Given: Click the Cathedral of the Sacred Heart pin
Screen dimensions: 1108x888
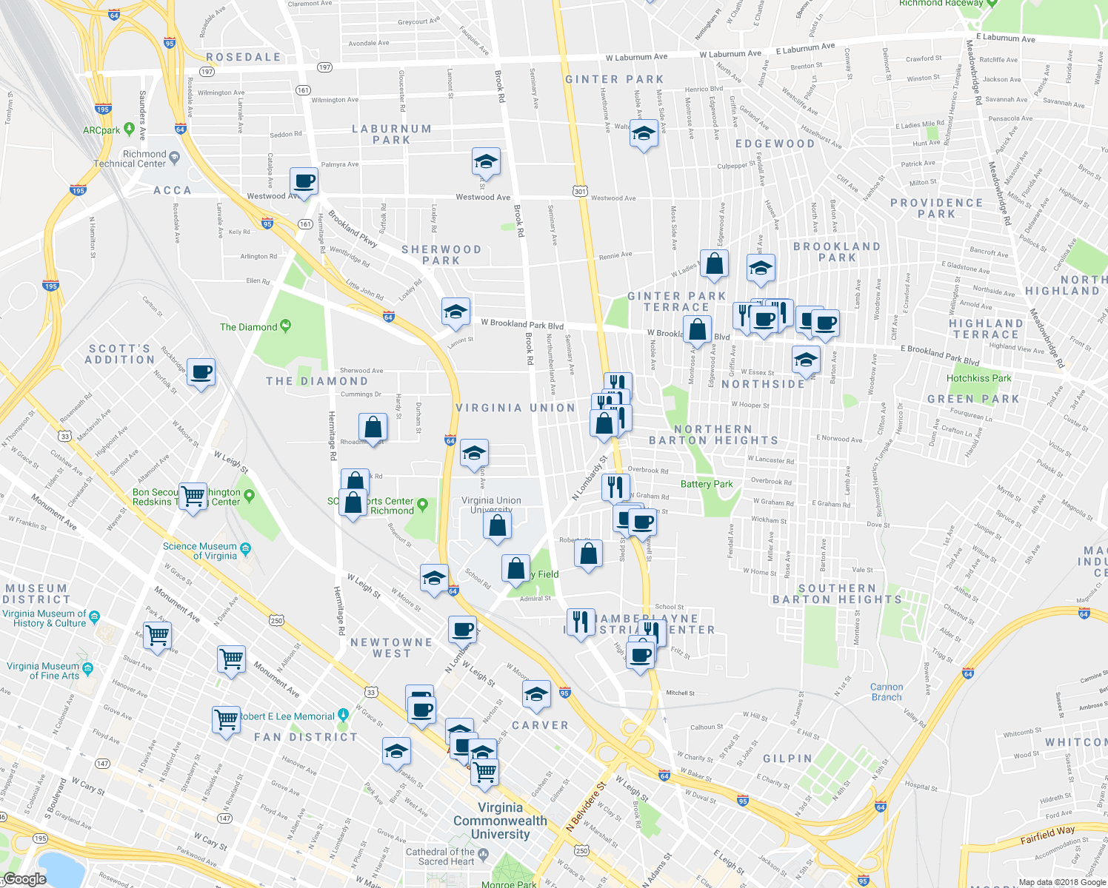Looking at the screenshot, I should pos(484,855).
